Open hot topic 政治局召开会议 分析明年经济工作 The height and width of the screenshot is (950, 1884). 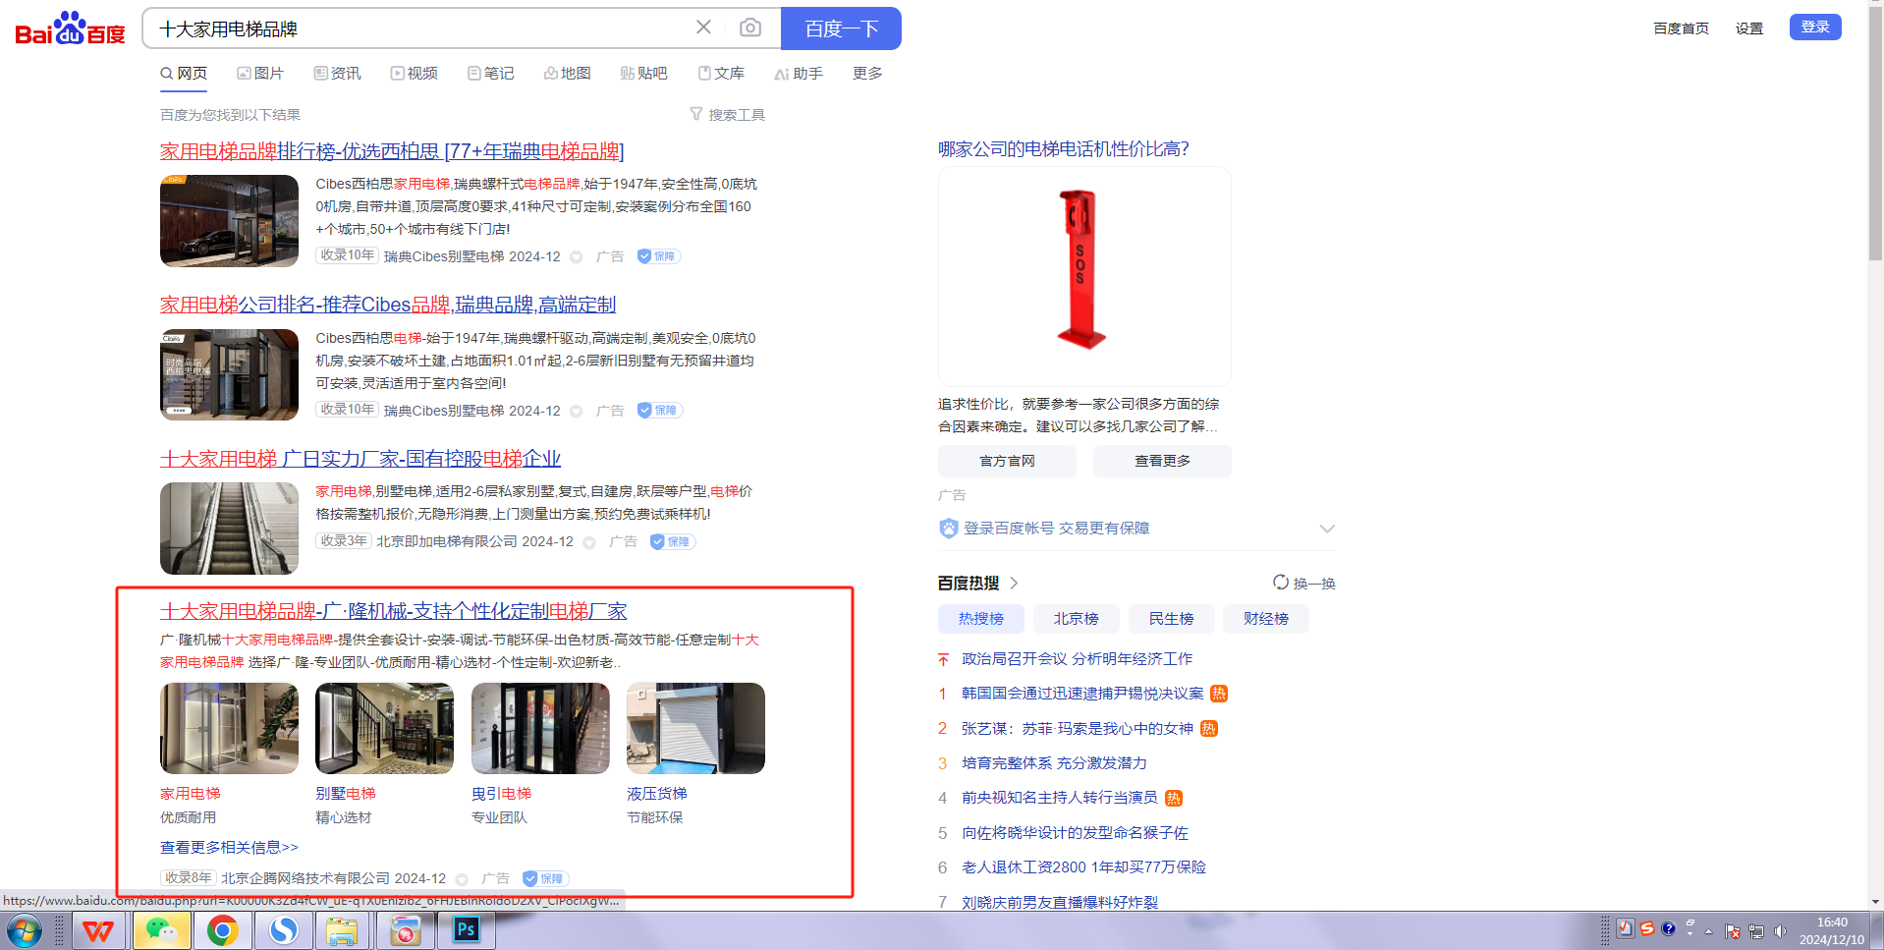1078,659
